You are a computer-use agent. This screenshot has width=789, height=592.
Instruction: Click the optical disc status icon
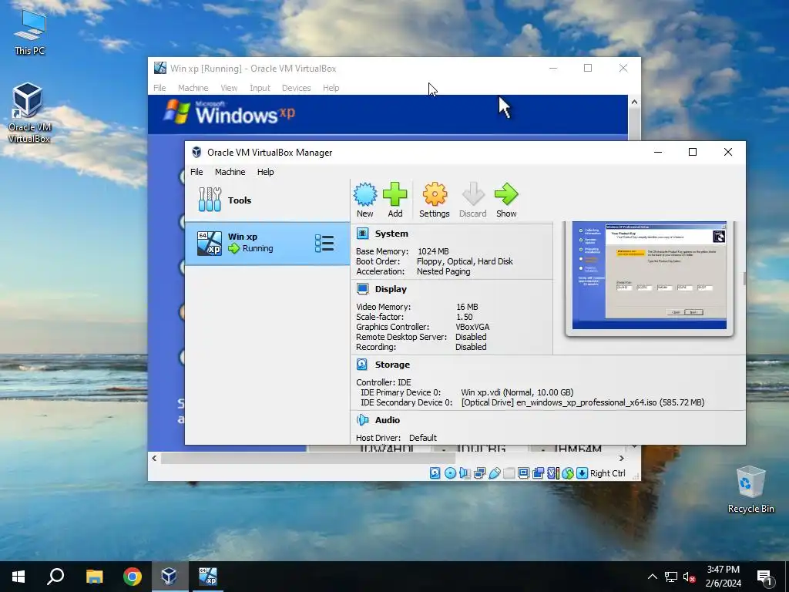[450, 473]
